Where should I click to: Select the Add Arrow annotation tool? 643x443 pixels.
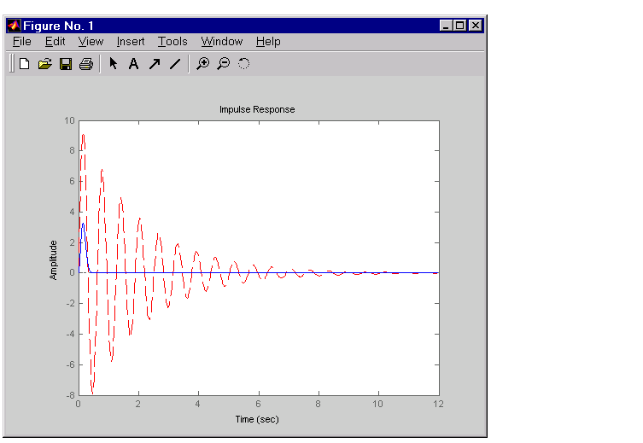[x=155, y=64]
